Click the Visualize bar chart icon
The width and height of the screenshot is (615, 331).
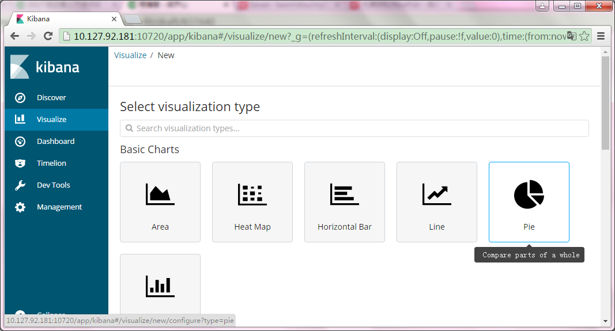20,119
